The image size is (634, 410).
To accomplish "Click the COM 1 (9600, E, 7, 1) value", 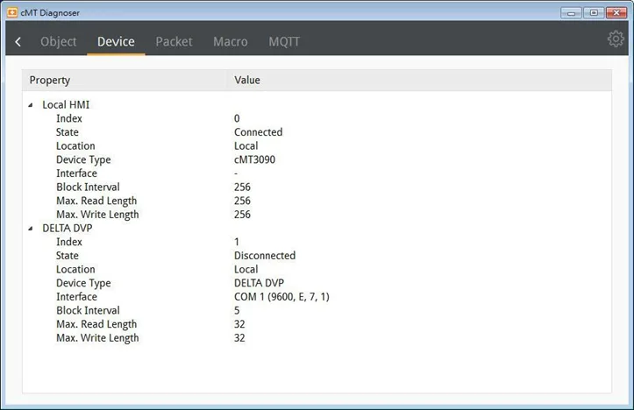I will [x=281, y=297].
